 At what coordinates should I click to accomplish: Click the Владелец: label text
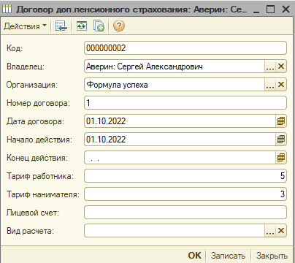[x=26, y=66]
